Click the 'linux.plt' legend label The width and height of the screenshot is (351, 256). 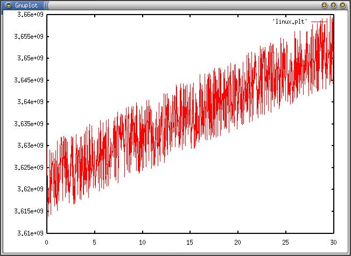290,22
